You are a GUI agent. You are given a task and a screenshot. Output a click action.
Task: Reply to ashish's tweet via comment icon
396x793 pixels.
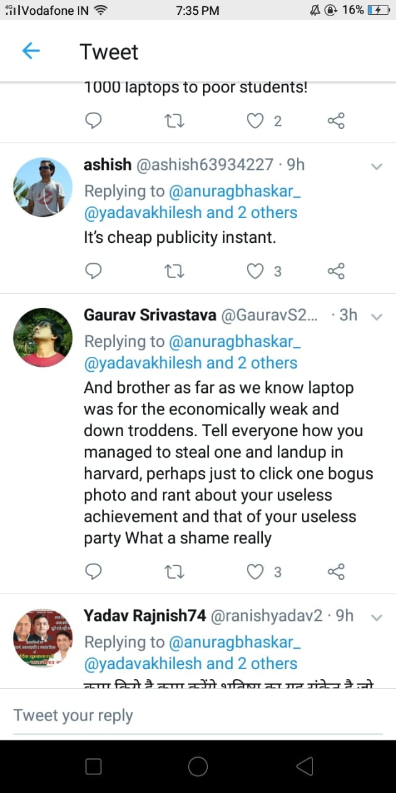pos(93,271)
